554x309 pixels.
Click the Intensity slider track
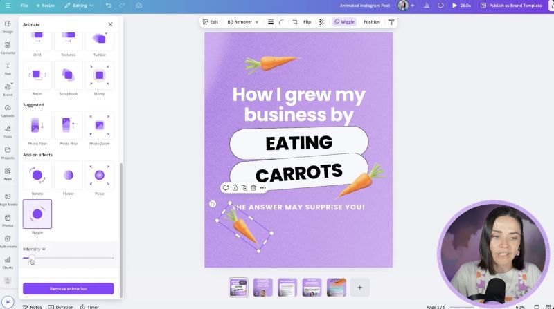click(x=68, y=258)
